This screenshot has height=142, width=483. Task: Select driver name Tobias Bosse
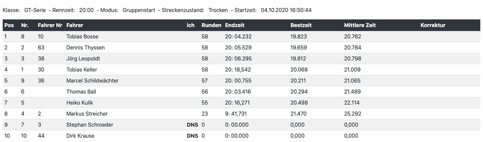click(x=82, y=36)
